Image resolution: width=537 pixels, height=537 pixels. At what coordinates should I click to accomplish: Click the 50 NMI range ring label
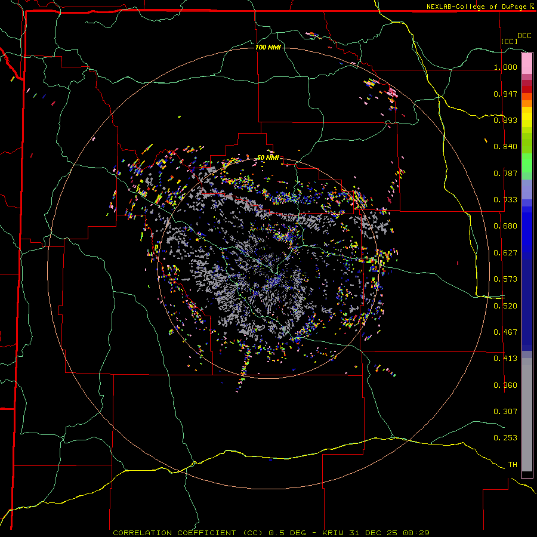click(x=268, y=158)
